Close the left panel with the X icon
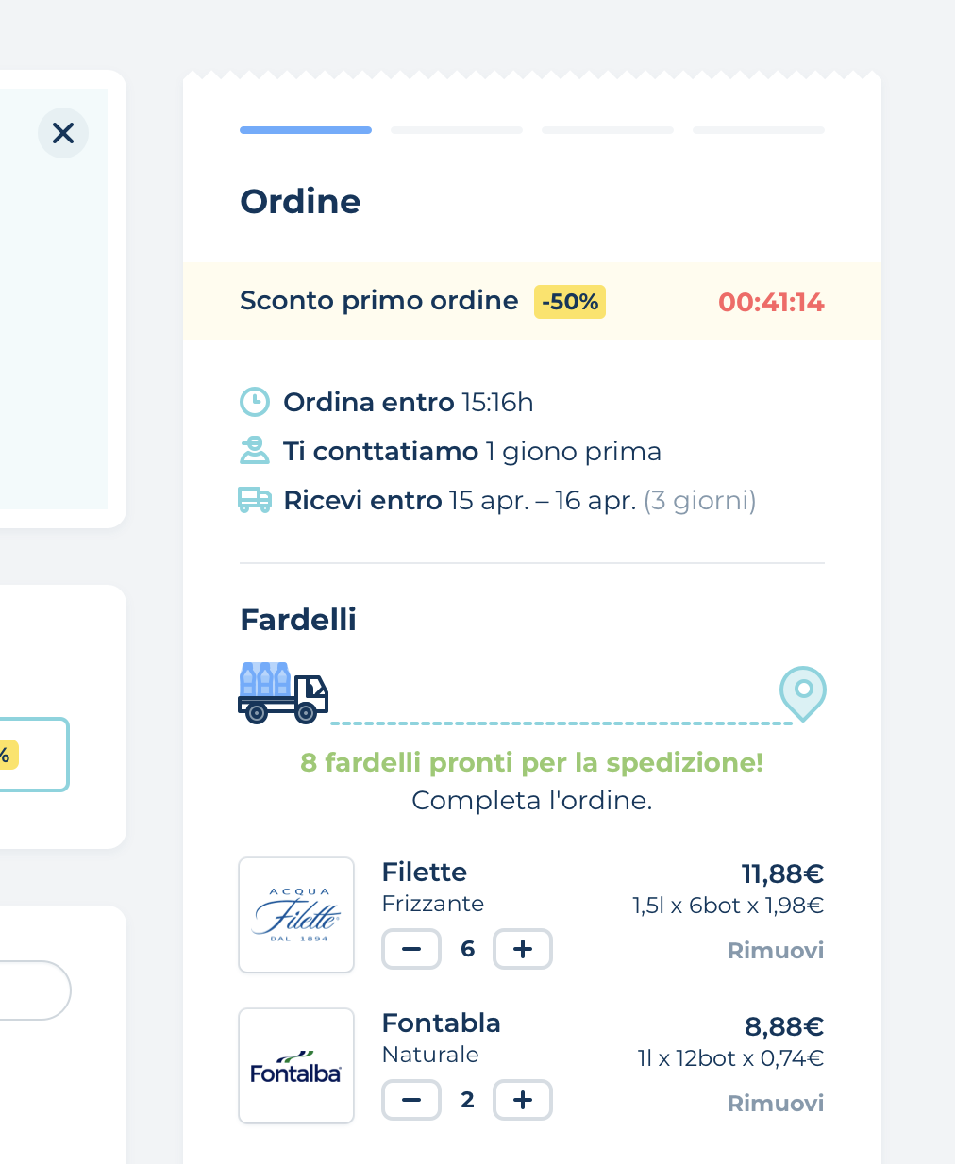 point(63,133)
